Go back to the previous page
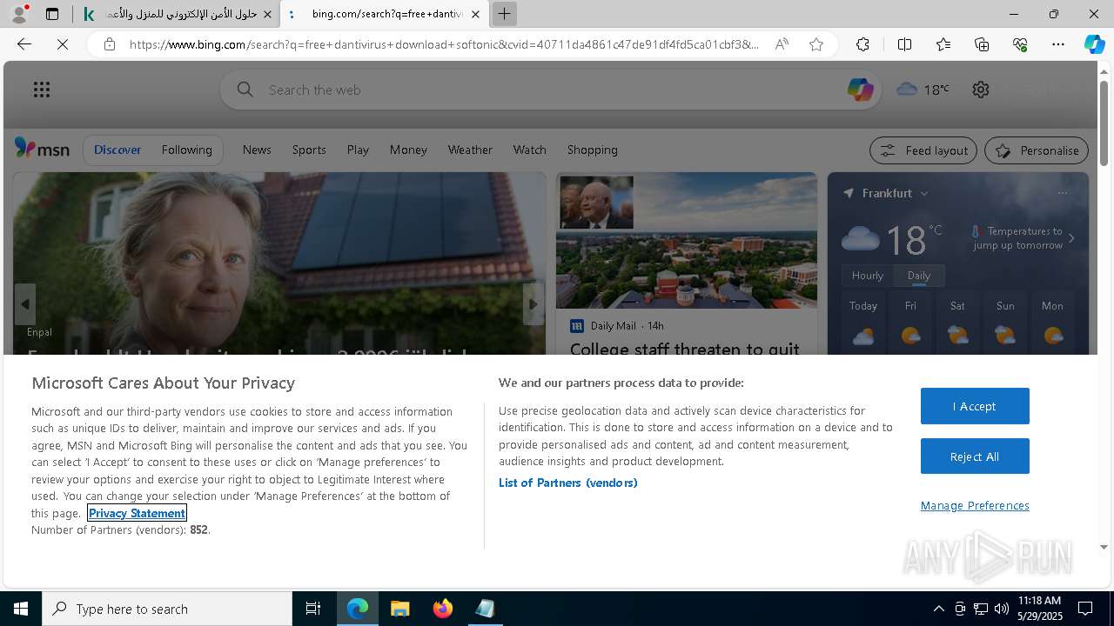The image size is (1114, 626). tap(24, 44)
